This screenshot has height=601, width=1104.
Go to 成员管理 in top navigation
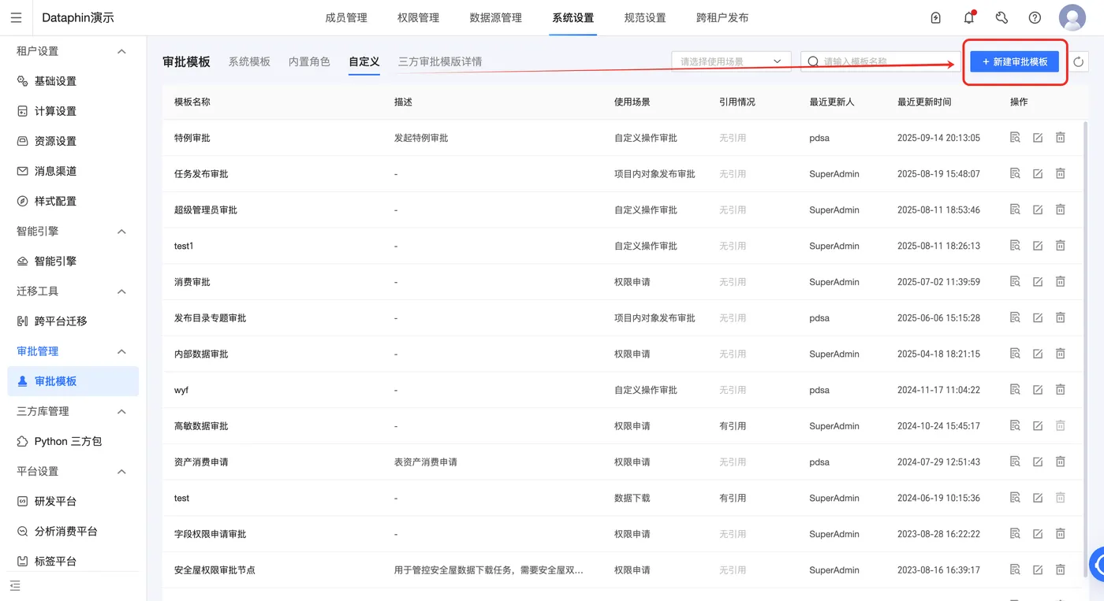(x=346, y=17)
